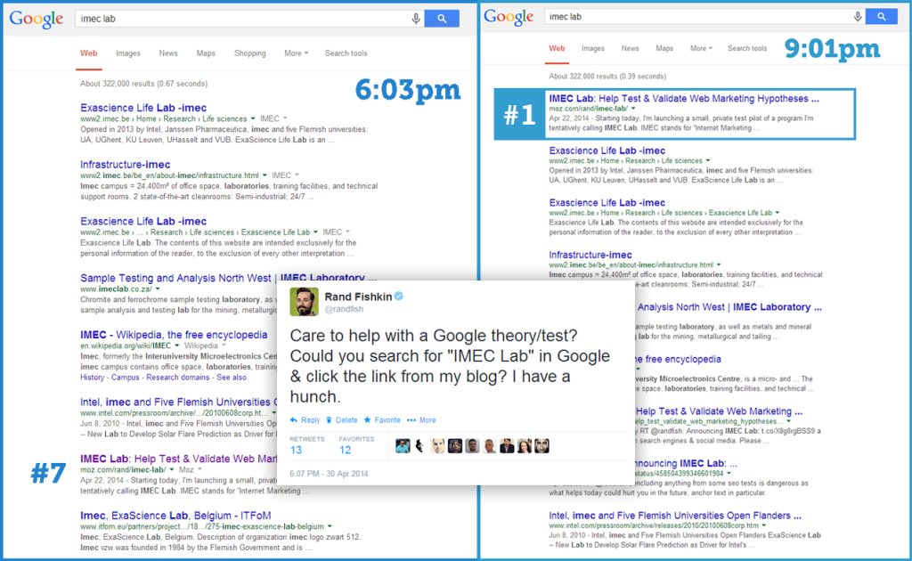Click the Favorites count 12 on the tweet
This screenshot has width=912, height=561.
coord(345,450)
